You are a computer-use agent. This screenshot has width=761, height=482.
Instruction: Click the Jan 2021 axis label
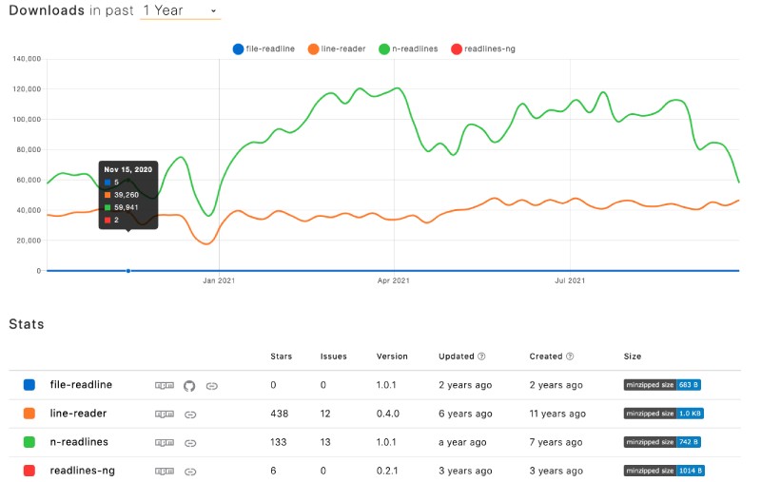click(219, 280)
